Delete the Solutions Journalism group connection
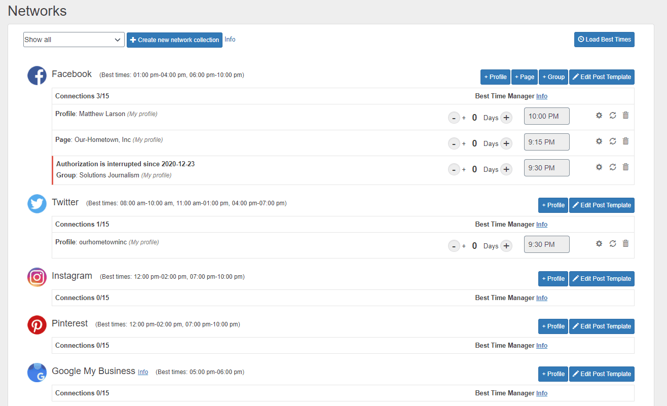 (625, 167)
